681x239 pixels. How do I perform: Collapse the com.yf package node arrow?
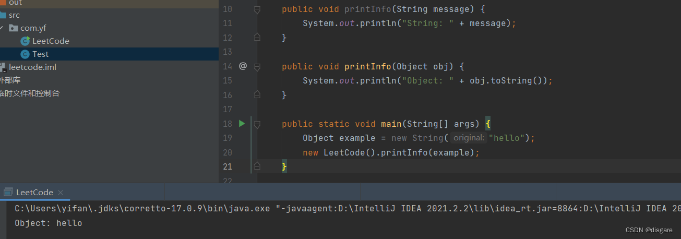click(2, 28)
